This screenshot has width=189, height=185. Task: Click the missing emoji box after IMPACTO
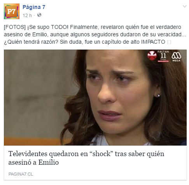(x=169, y=42)
